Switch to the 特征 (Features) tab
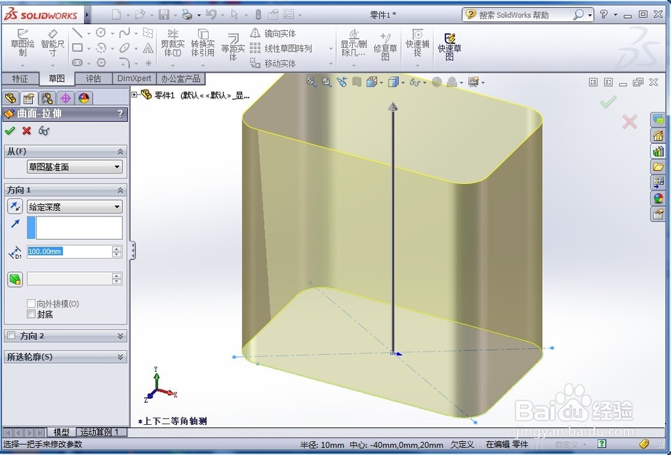The width and height of the screenshot is (671, 455). [x=19, y=78]
